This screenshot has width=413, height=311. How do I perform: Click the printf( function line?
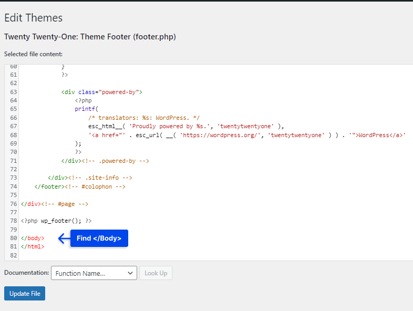(x=86, y=109)
